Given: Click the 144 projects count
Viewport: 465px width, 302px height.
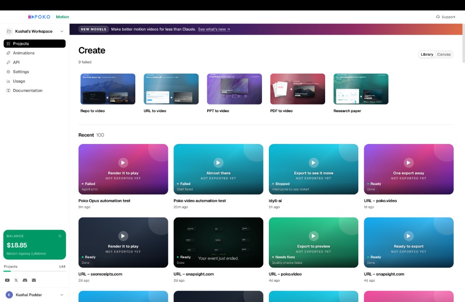Looking at the screenshot, I should click(x=62, y=267).
